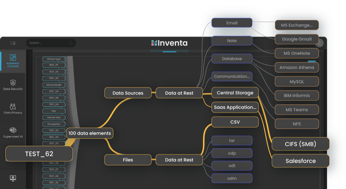This screenshot has width=346, height=189.
Task: Select the TEST_66 data element
Action: (x=54, y=176)
